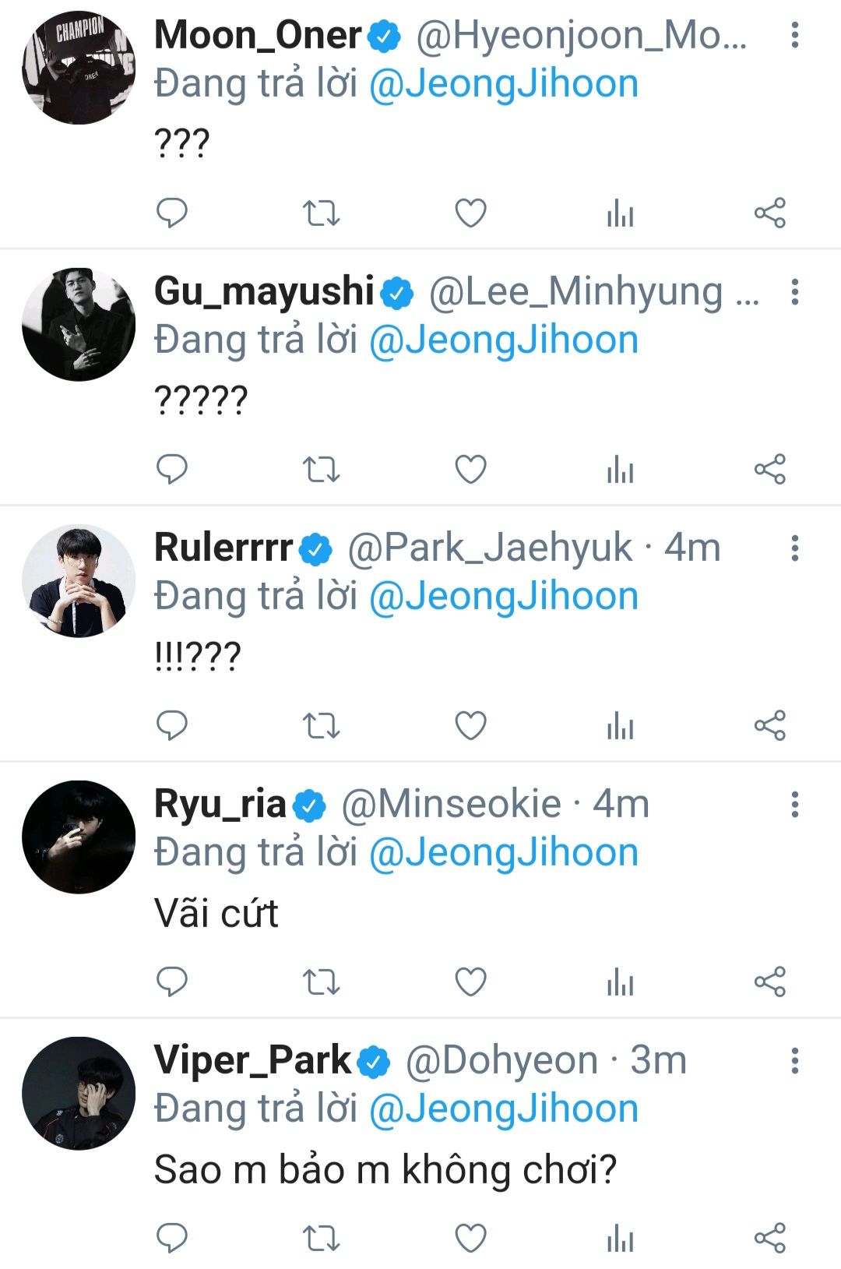Viewport: 841px width, 1269px height.
Task: Open @JeongJihoon mention in Ryu_ria's reply
Action: [503, 852]
